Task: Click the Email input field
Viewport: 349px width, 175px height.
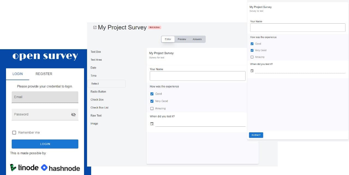Action: coord(45,97)
